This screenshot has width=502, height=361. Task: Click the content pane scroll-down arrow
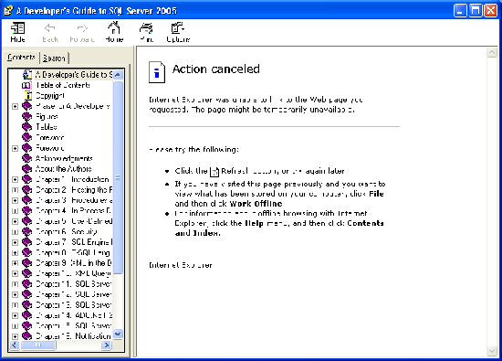click(492, 351)
